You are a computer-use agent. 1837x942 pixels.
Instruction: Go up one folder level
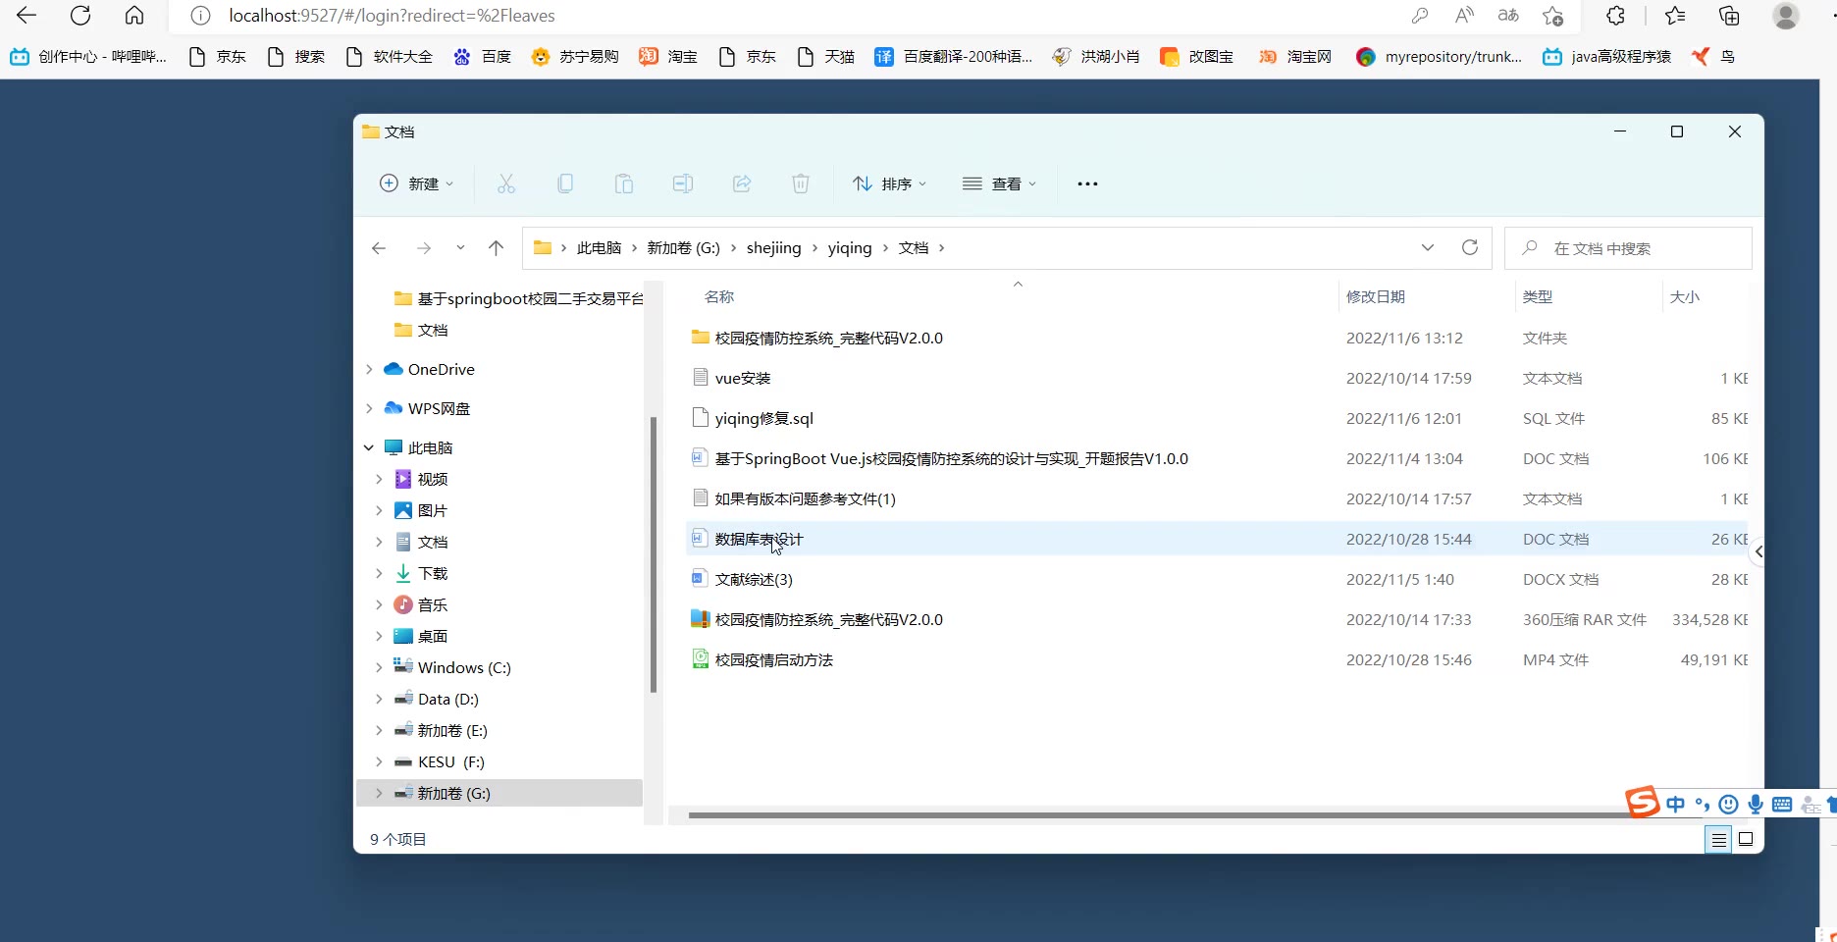point(497,248)
